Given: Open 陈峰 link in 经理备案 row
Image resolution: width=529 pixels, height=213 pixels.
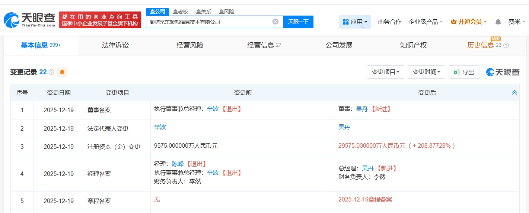Looking at the screenshot, I should (177, 164).
